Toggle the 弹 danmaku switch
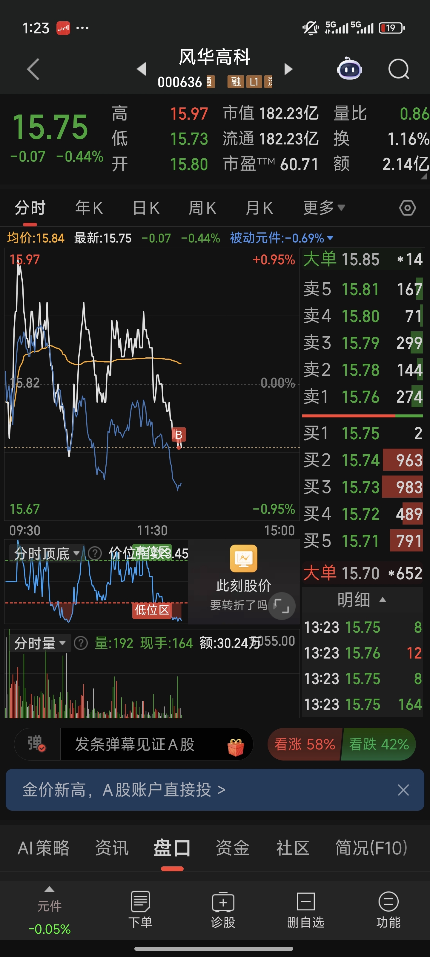Viewport: 430px width, 957px height. (37, 744)
